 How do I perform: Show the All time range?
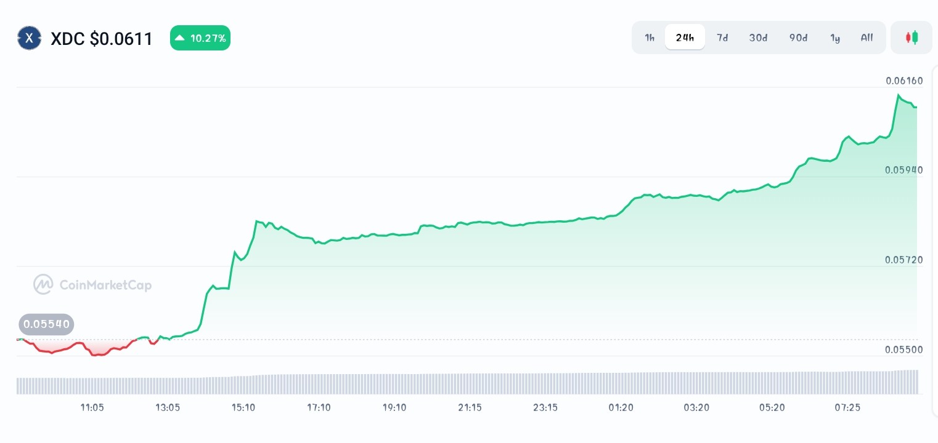tap(867, 38)
